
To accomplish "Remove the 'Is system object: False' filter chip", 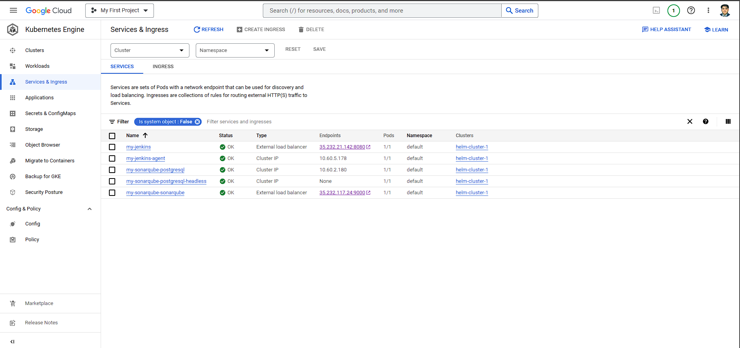I will point(197,122).
